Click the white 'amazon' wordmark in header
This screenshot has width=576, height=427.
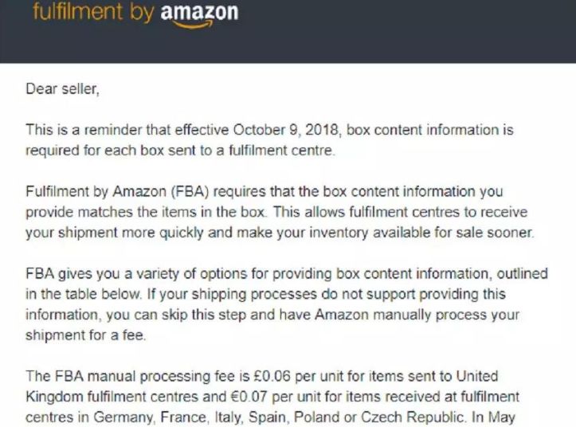pyautogui.click(x=199, y=12)
